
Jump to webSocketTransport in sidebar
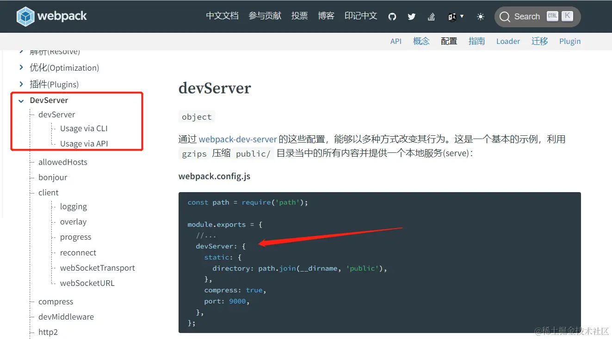(x=98, y=268)
